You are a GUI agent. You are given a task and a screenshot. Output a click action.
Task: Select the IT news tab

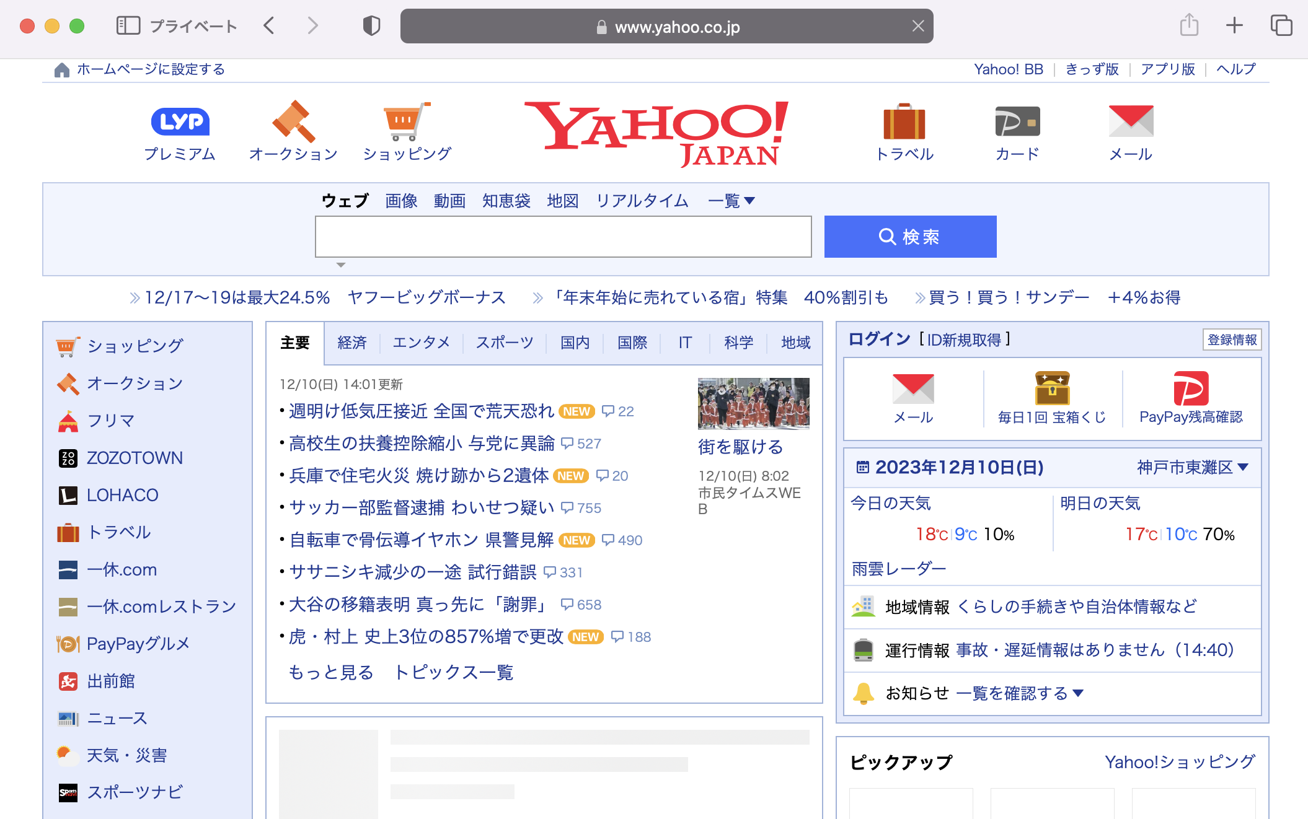684,343
